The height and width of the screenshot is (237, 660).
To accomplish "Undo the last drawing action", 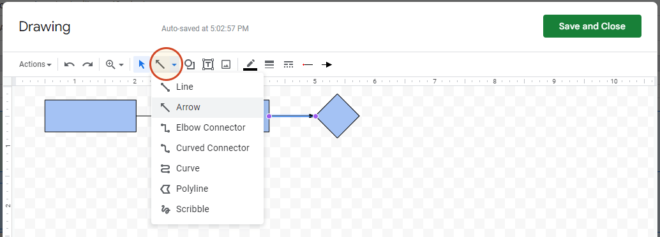I will pos(70,64).
